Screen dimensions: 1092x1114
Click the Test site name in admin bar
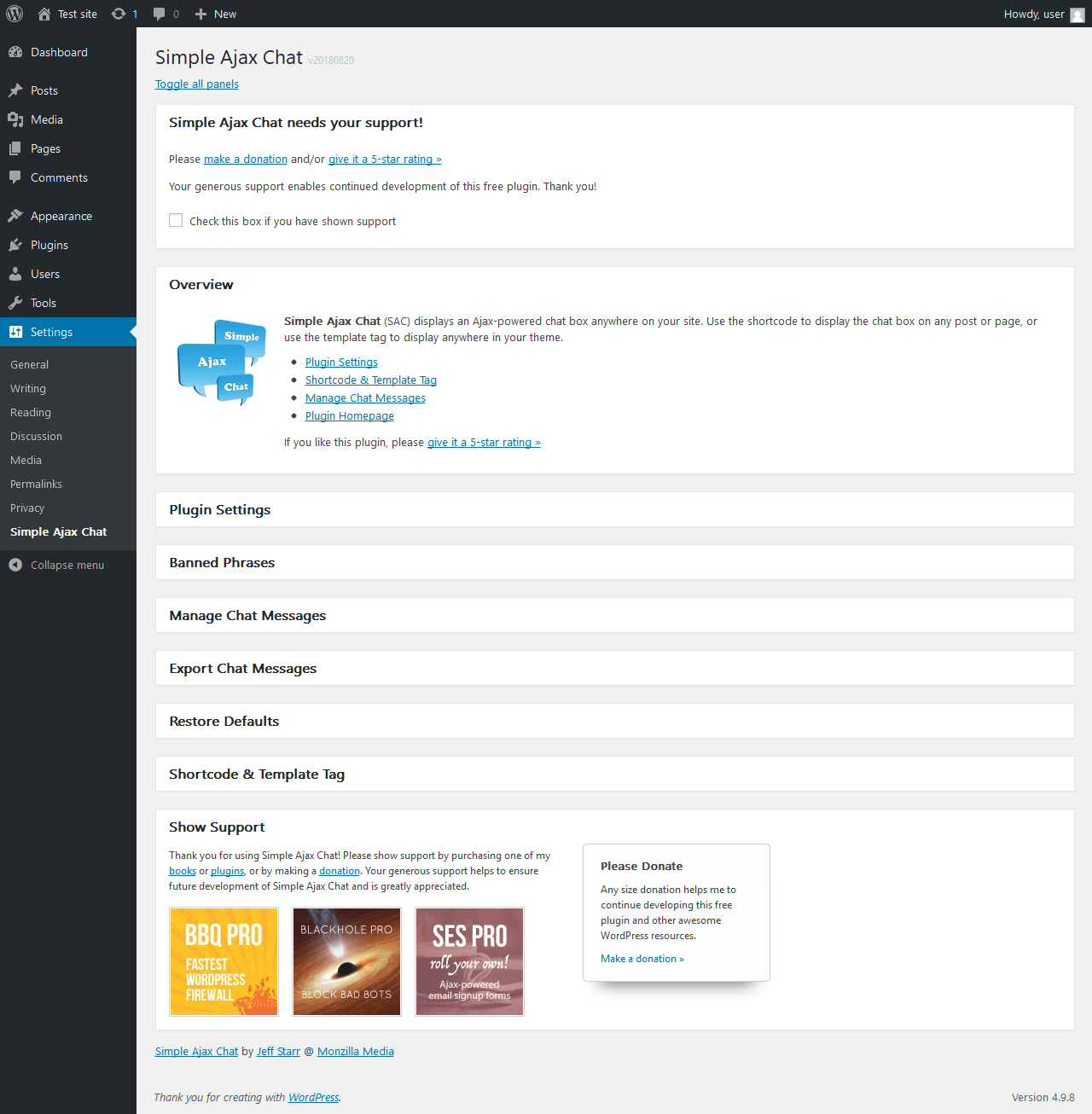(x=78, y=14)
